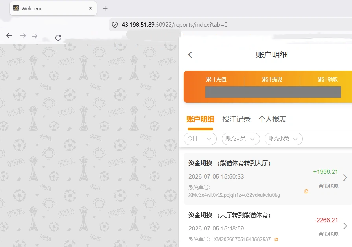Reload the page with the refresh icon
352x247 pixels.
[58, 37]
